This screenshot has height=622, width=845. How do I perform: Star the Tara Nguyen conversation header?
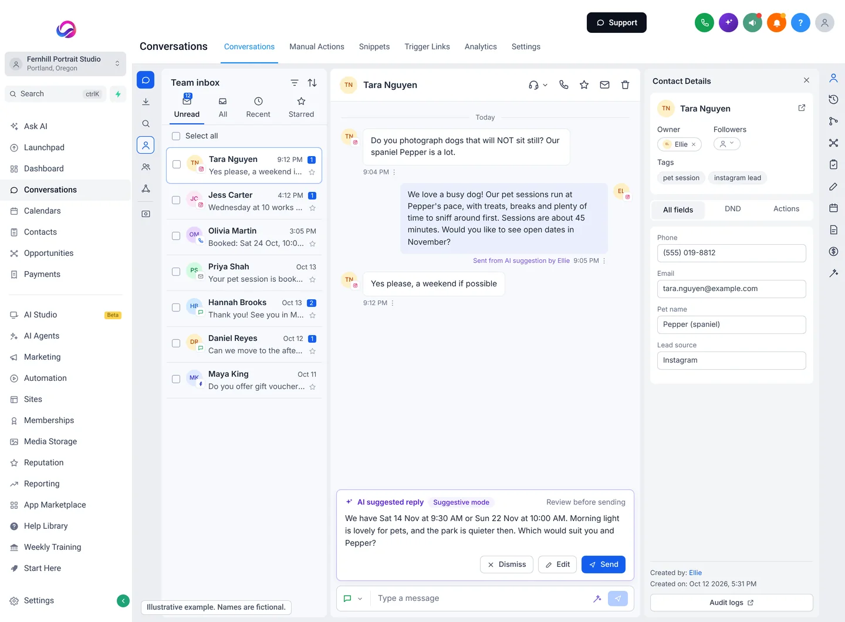click(x=584, y=84)
